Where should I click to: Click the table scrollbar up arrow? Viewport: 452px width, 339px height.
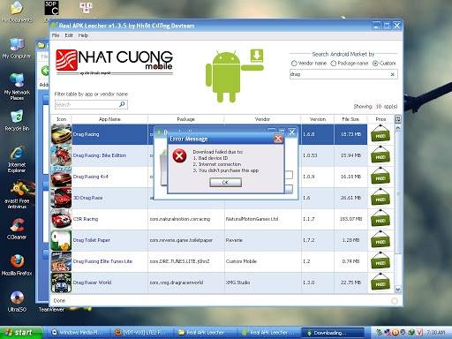pyautogui.click(x=398, y=128)
